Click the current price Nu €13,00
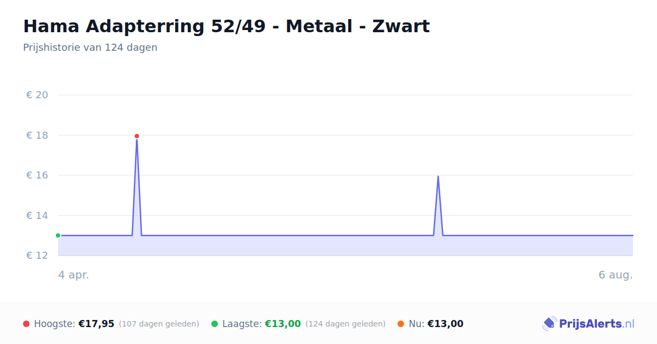The width and height of the screenshot is (657, 344). coord(445,324)
